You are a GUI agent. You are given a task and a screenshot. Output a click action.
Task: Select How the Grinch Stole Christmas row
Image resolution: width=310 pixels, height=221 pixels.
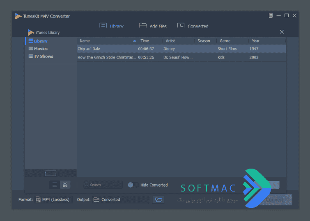[181, 57]
